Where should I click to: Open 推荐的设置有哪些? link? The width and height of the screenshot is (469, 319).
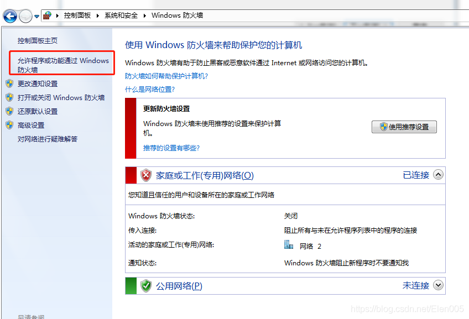pos(171,148)
